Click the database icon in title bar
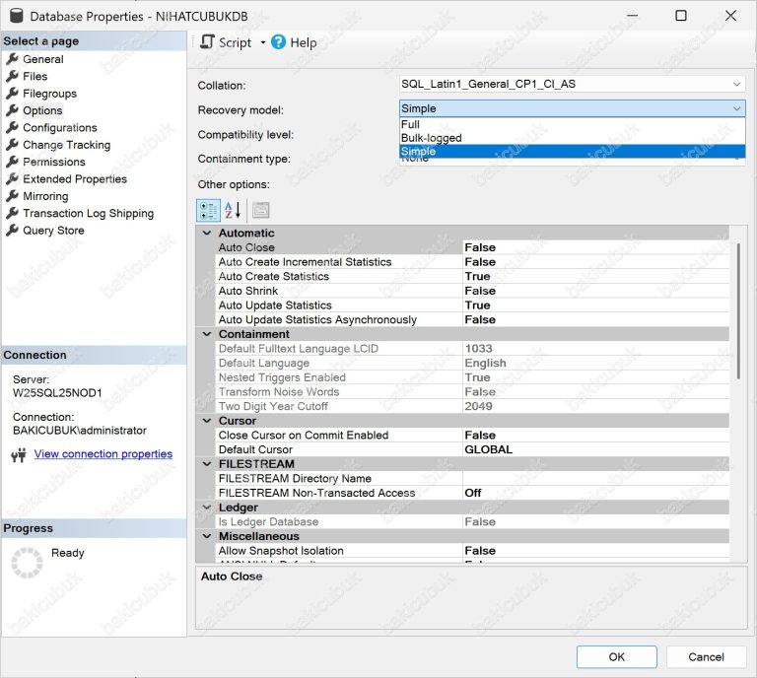This screenshot has height=678, width=757. [x=15, y=16]
